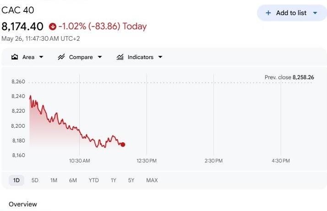Click the Indicators bar chart icon
Image resolution: width=327 pixels, height=211 pixels.
(x=120, y=57)
